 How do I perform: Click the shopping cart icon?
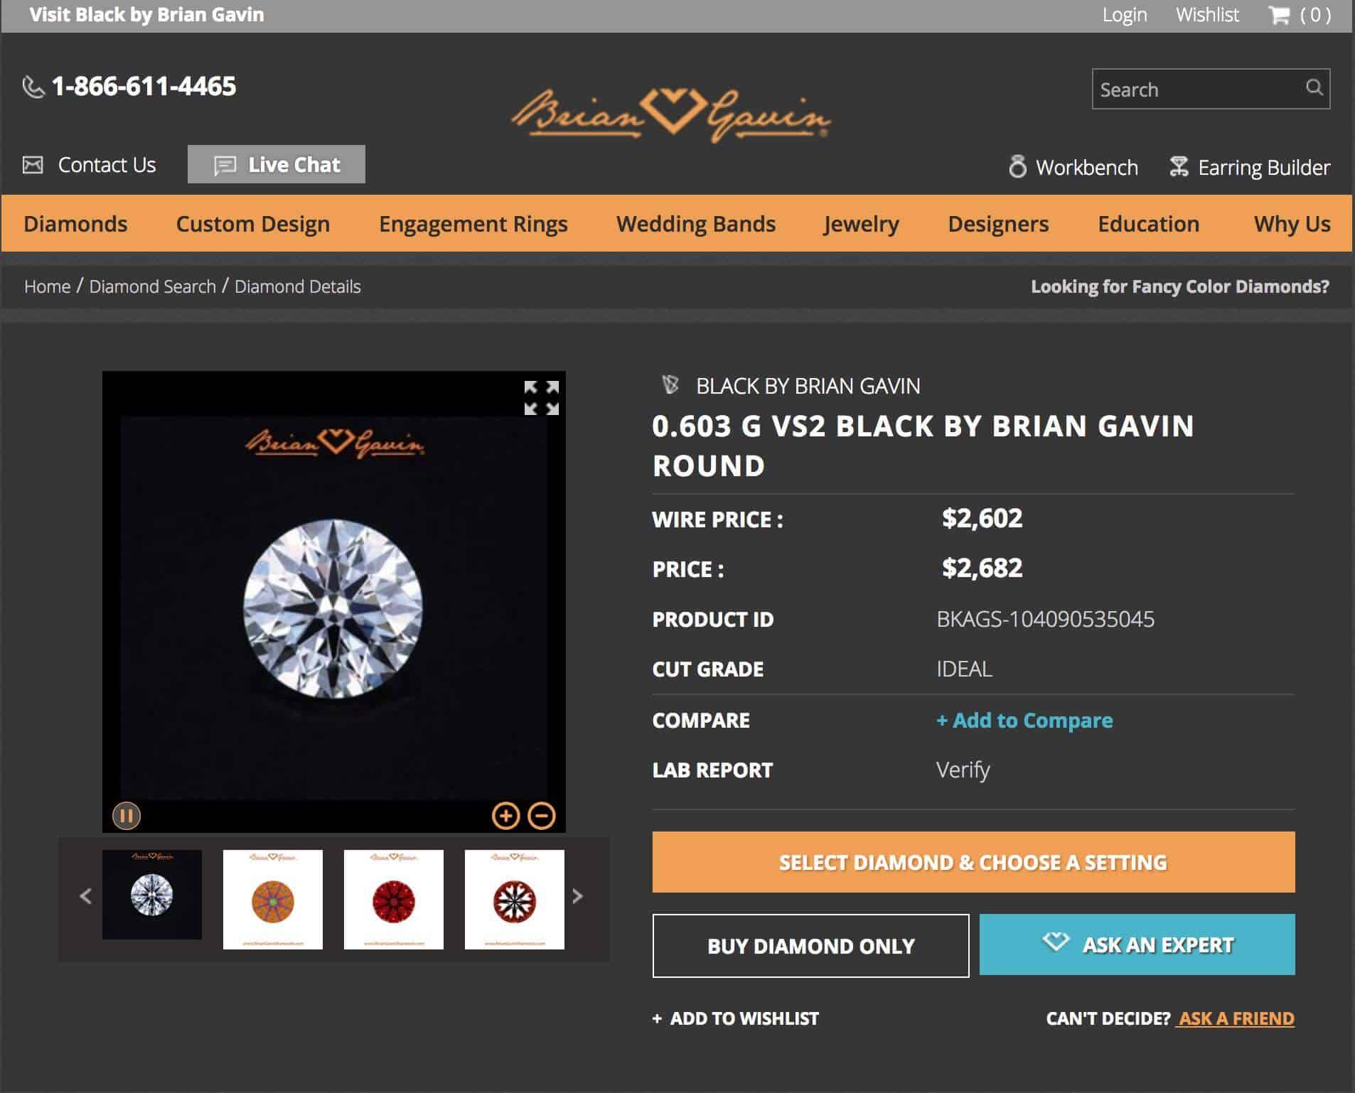[x=1279, y=15]
